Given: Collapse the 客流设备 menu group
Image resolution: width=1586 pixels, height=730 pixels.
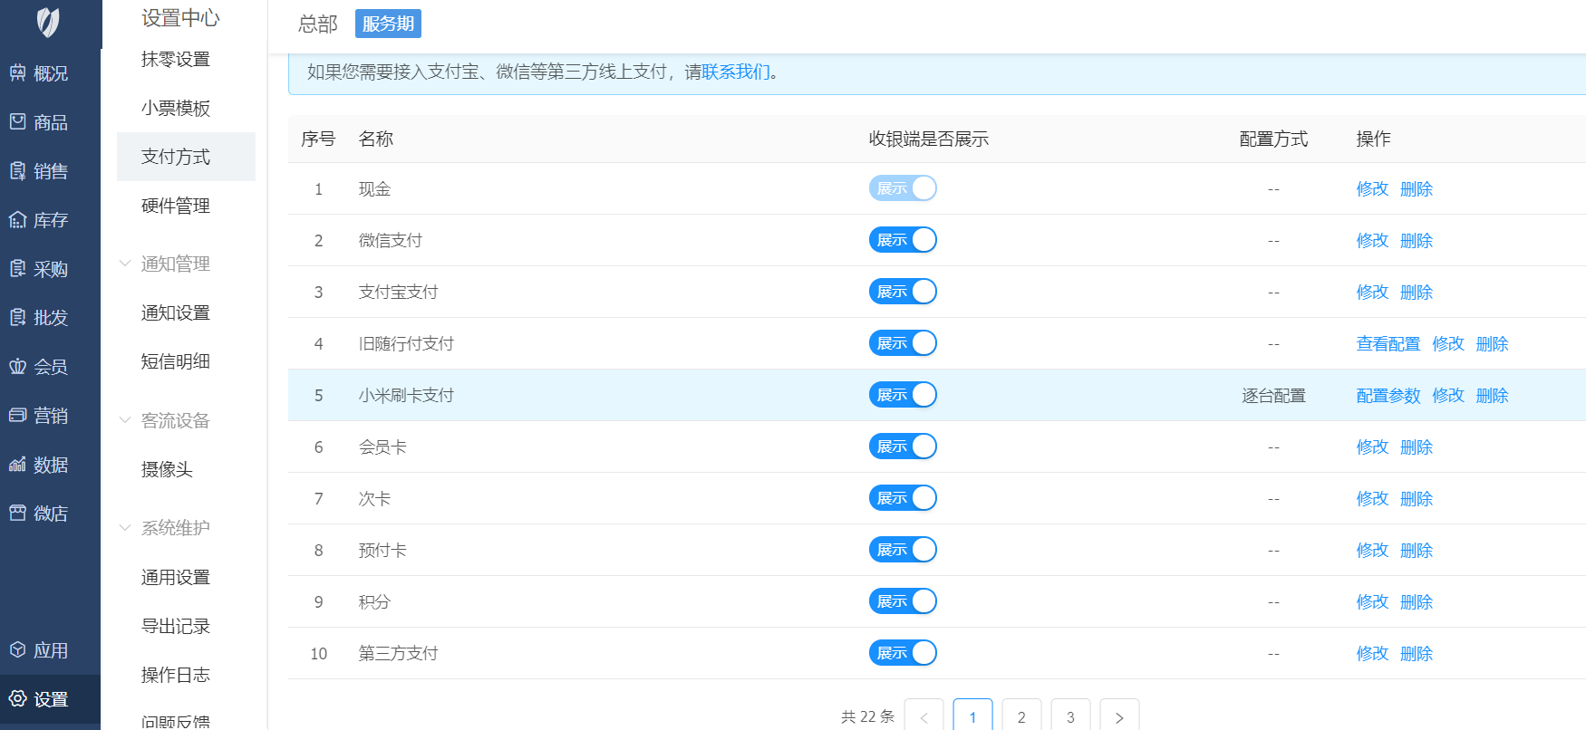Looking at the screenshot, I should [x=125, y=420].
